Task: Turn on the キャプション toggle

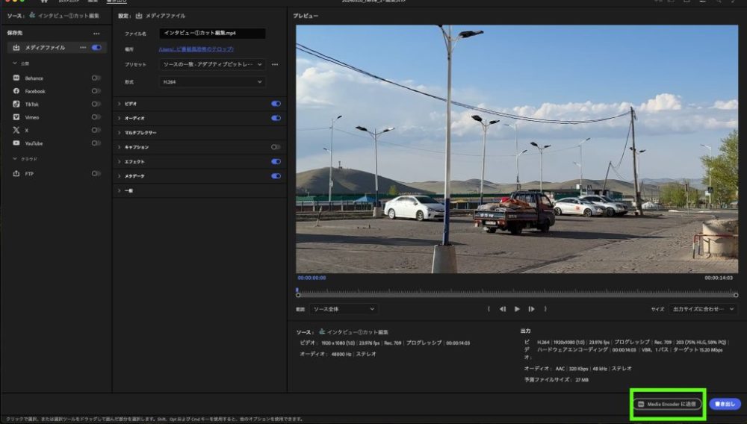Action: pyautogui.click(x=276, y=147)
